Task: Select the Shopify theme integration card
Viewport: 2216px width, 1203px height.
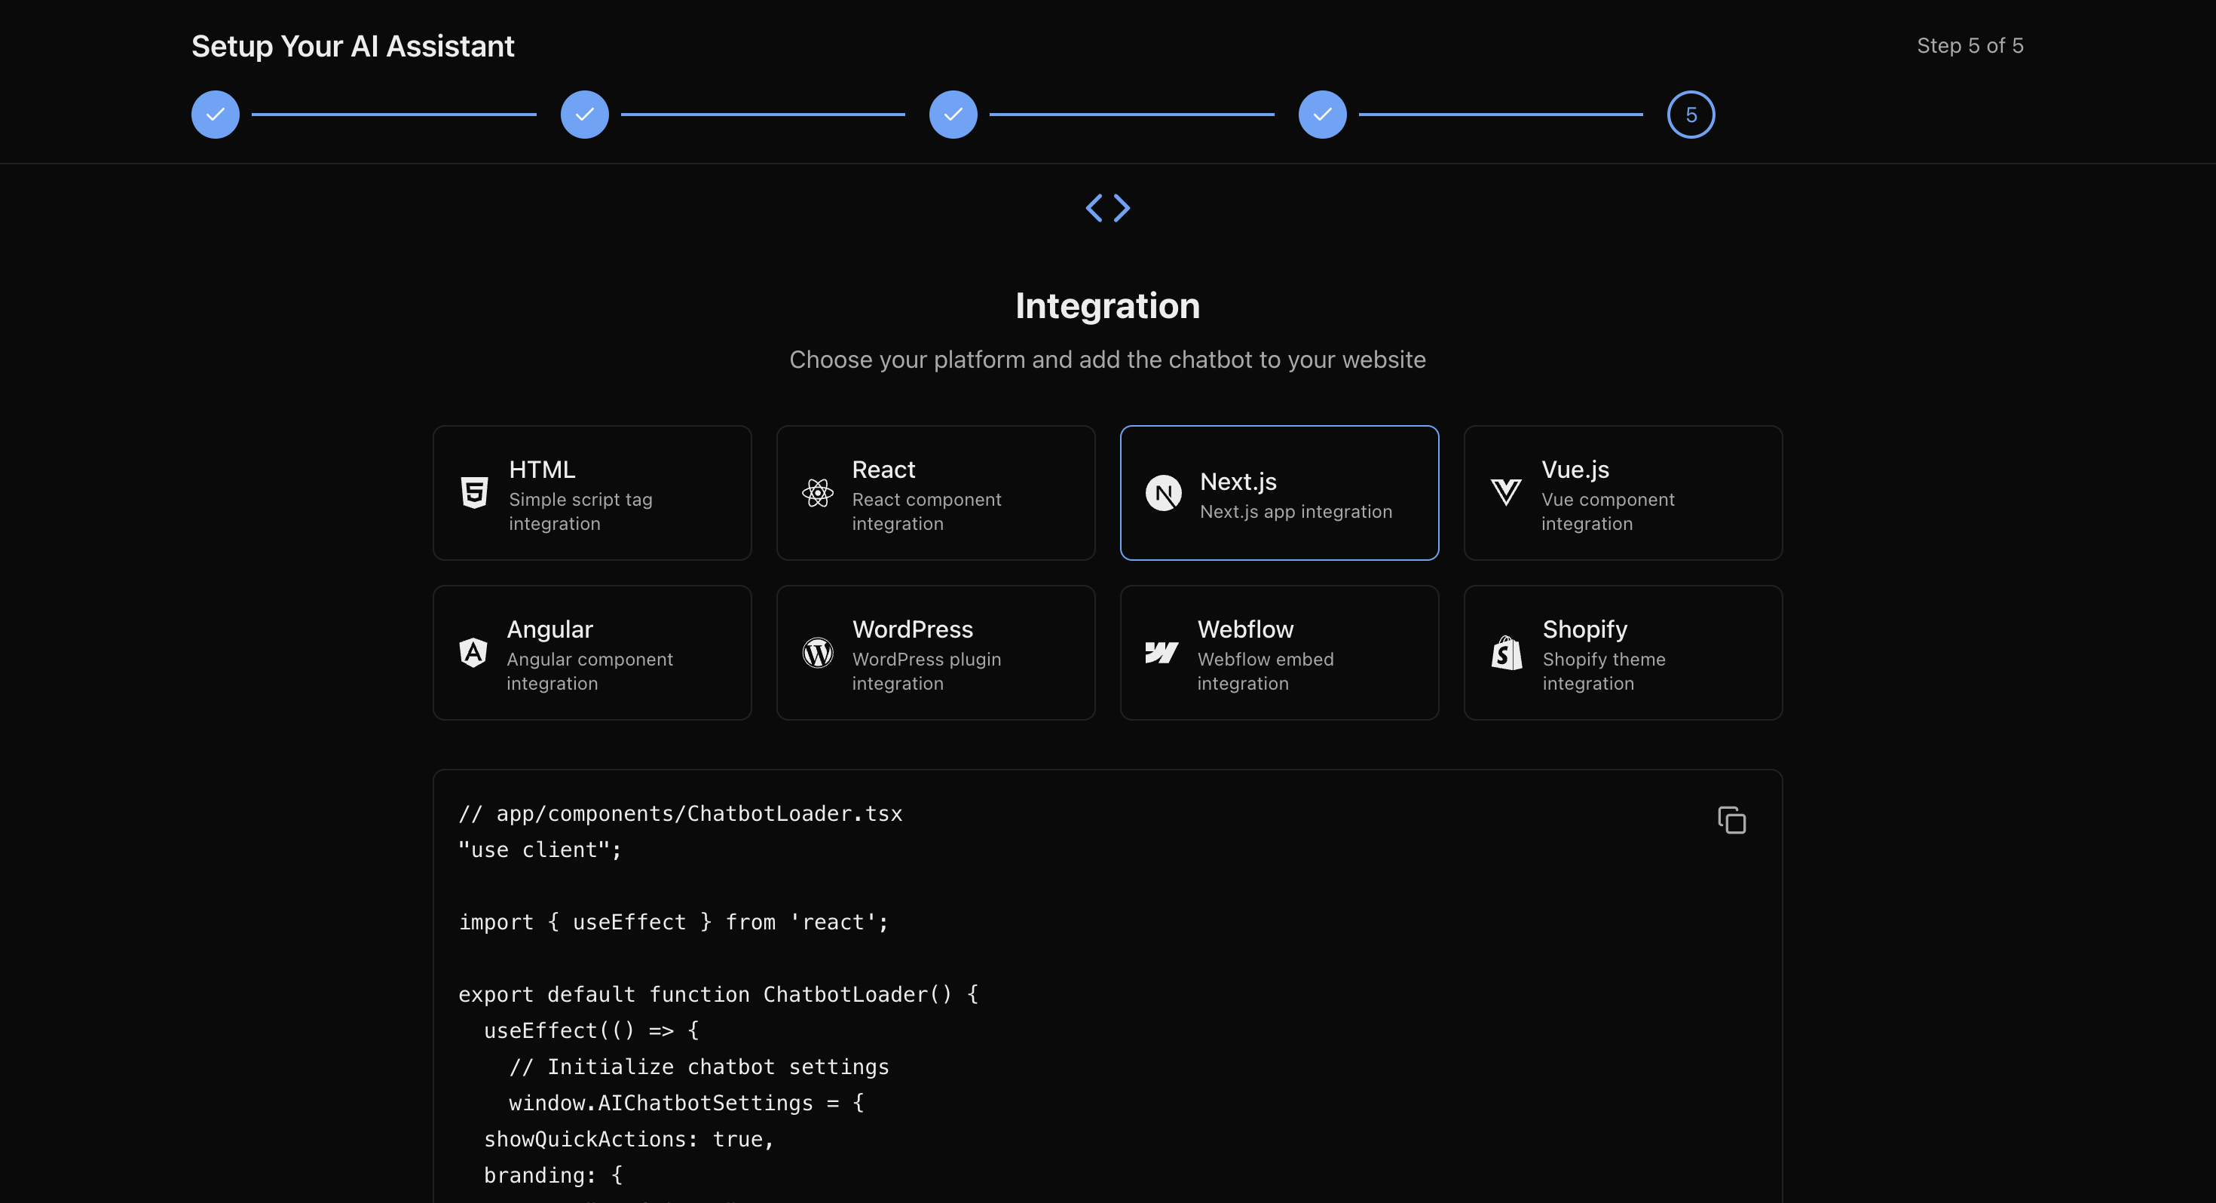Action: (x=1622, y=653)
